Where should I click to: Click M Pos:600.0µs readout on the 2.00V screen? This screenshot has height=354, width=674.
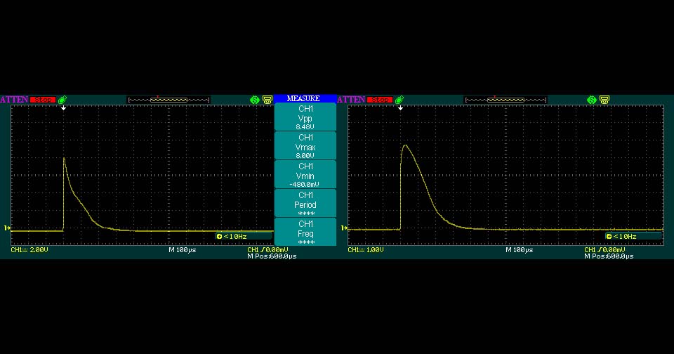(x=272, y=256)
